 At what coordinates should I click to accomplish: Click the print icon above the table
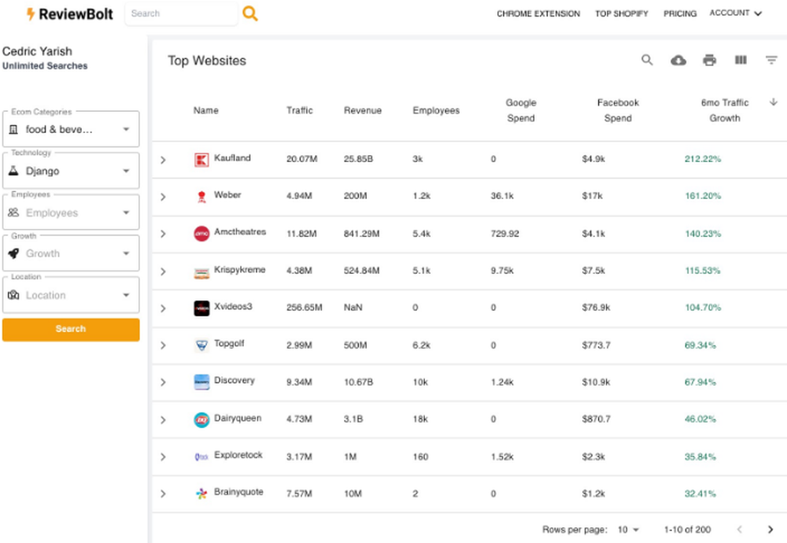[709, 60]
